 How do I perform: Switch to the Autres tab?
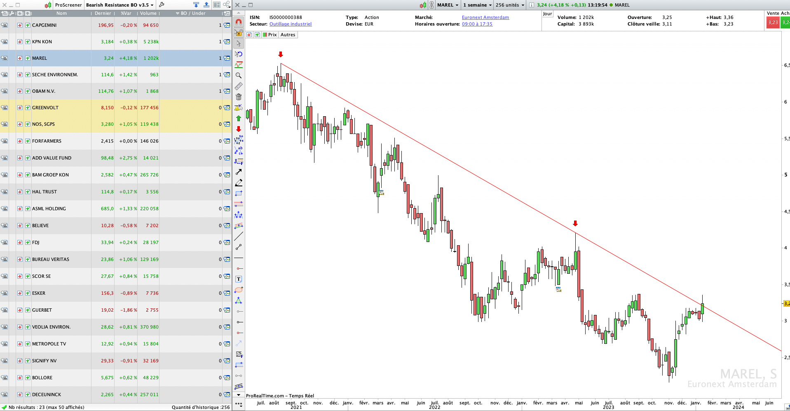click(288, 35)
